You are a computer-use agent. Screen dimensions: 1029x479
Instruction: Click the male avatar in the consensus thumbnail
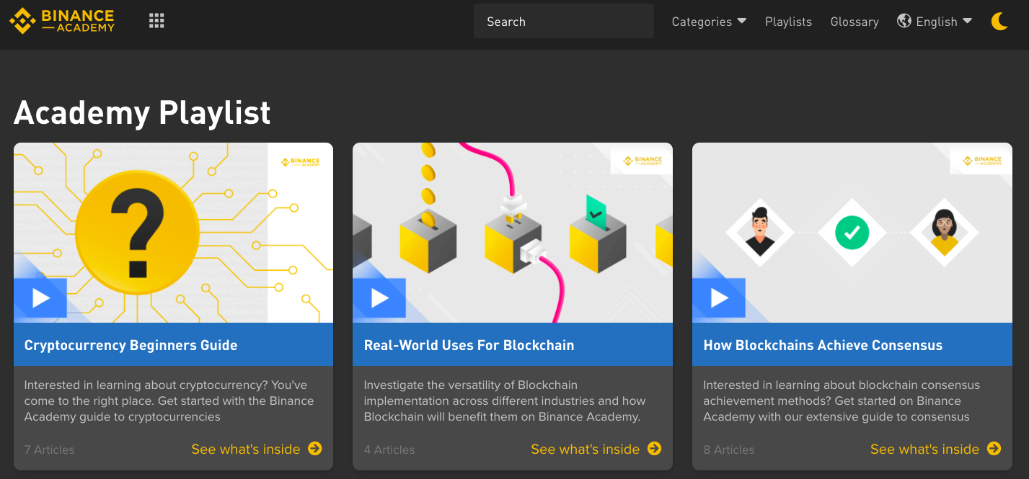(x=760, y=232)
